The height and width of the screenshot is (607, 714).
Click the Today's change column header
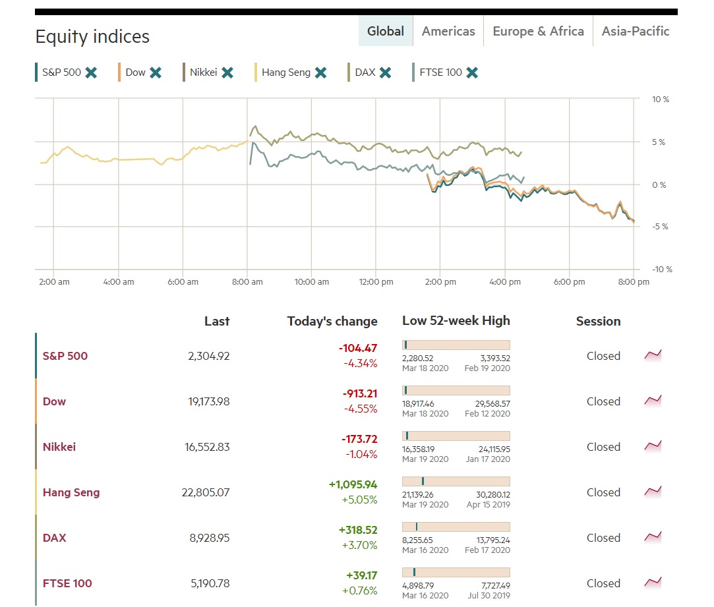tap(332, 322)
